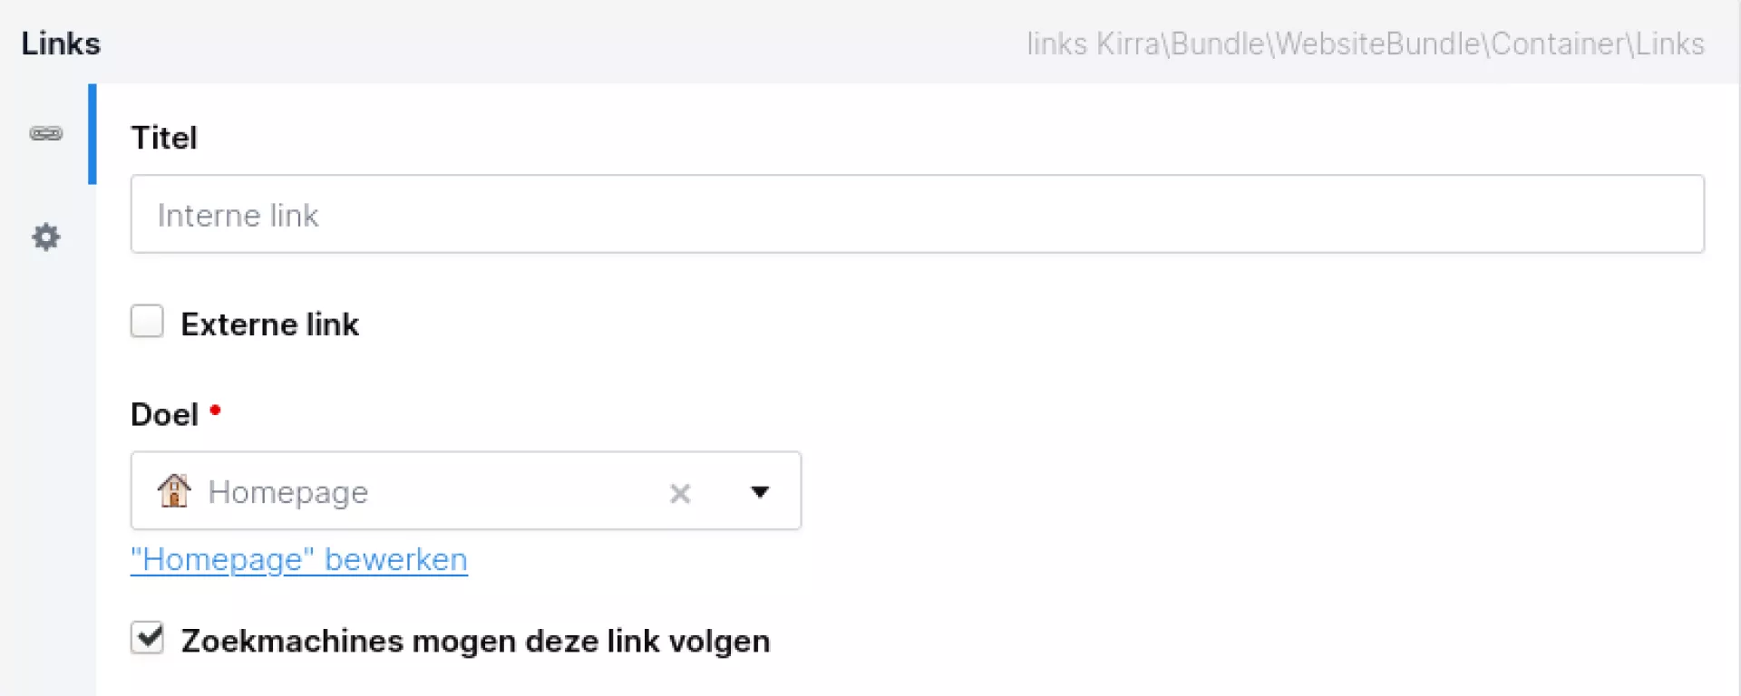Clear the selected Homepage with the X
This screenshot has width=1741, height=696.
pyautogui.click(x=680, y=493)
